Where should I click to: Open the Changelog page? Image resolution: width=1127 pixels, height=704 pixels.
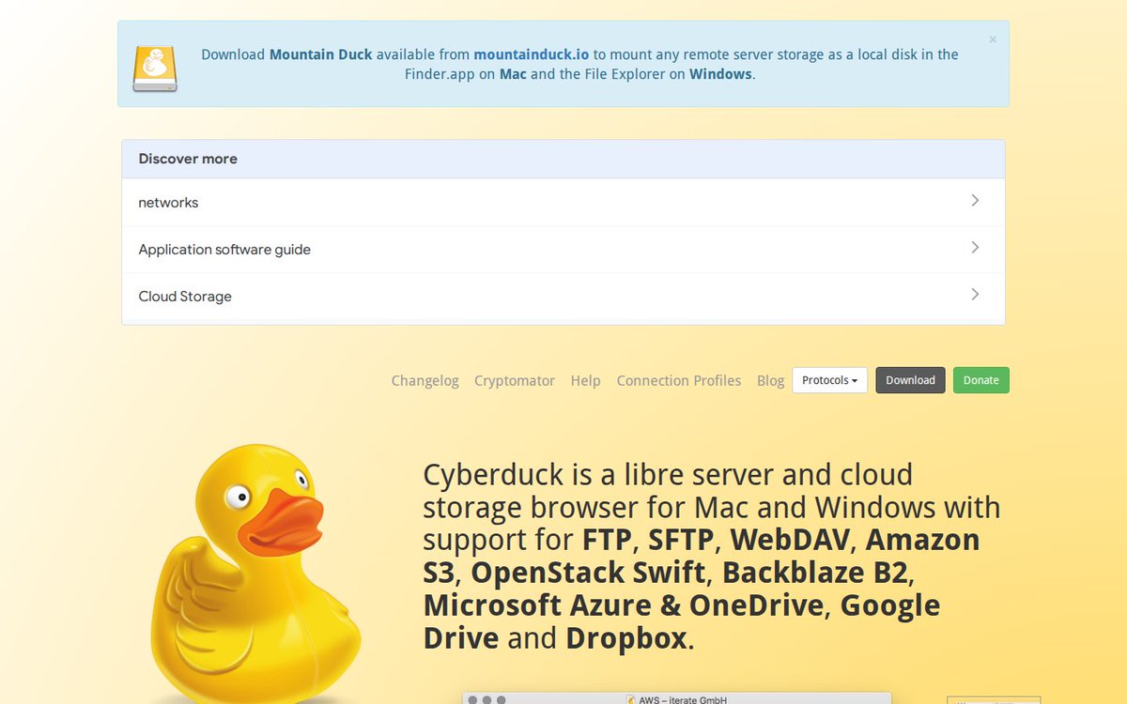(425, 380)
